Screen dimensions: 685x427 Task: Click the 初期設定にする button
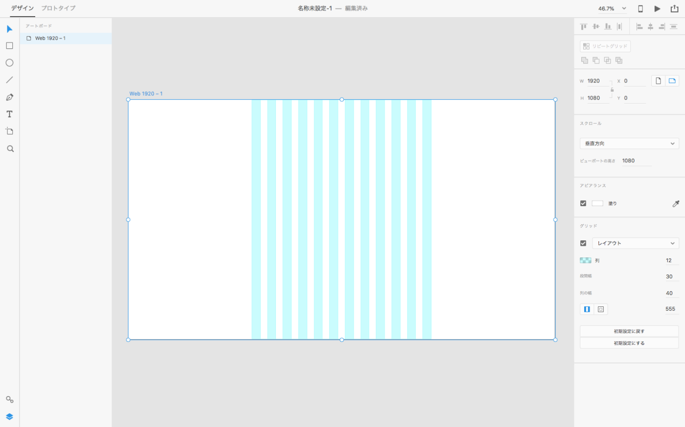[629, 343]
